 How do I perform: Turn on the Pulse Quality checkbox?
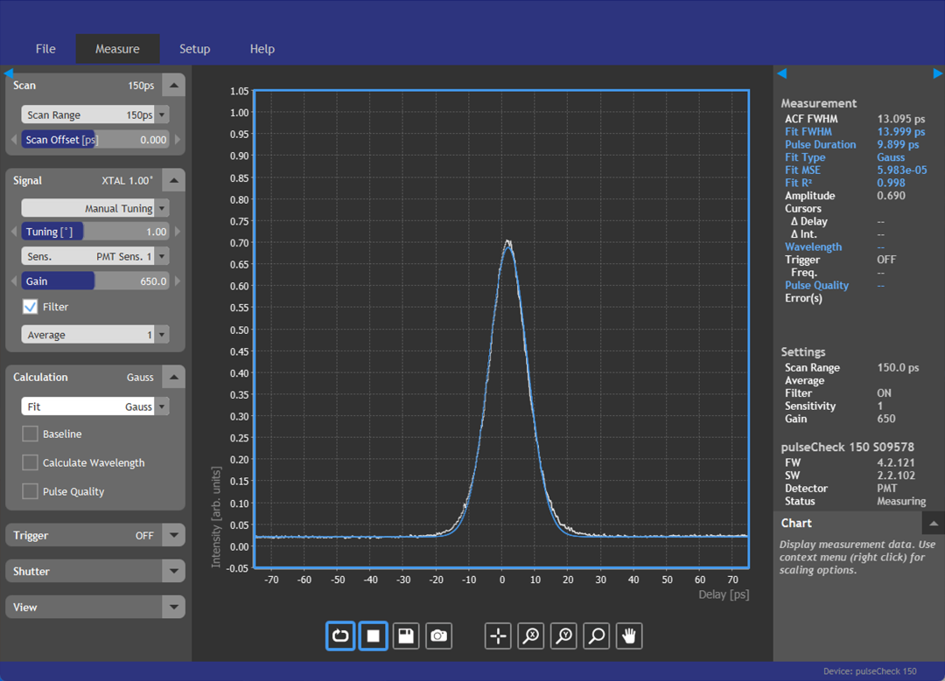(x=30, y=491)
